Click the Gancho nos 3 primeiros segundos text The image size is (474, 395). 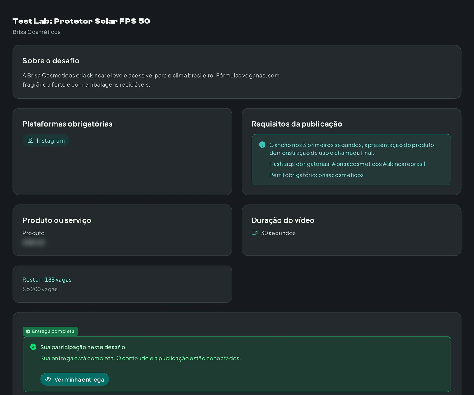pyautogui.click(x=353, y=149)
